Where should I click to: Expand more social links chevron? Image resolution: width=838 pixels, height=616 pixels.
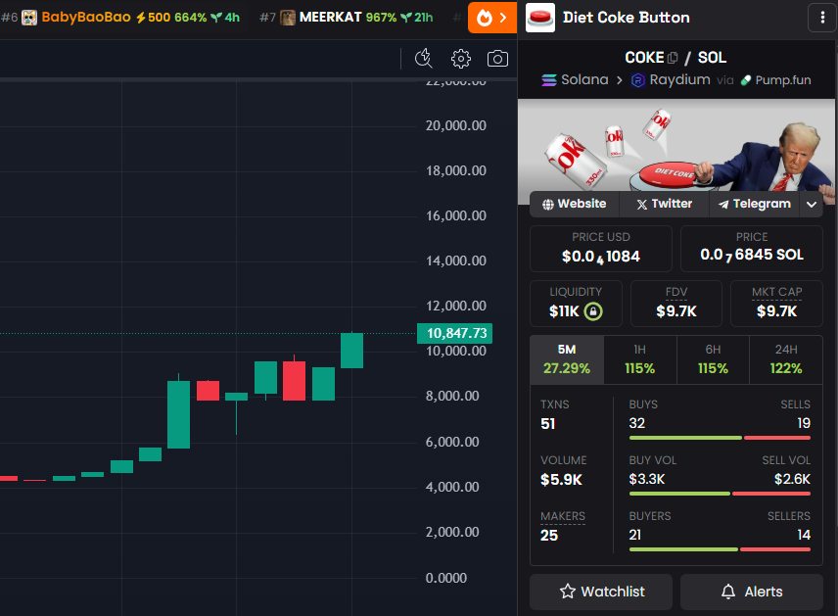click(x=812, y=205)
